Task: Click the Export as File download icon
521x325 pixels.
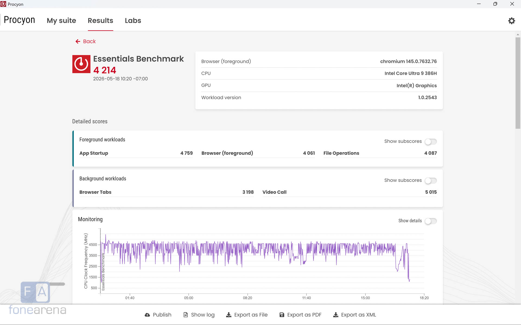Action: click(229, 315)
